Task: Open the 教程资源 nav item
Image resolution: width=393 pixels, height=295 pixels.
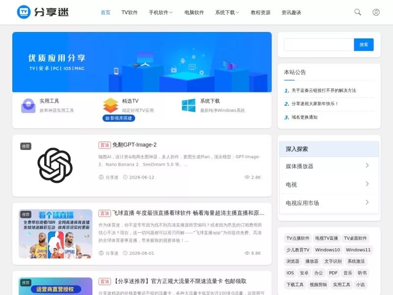Action: 260,12
